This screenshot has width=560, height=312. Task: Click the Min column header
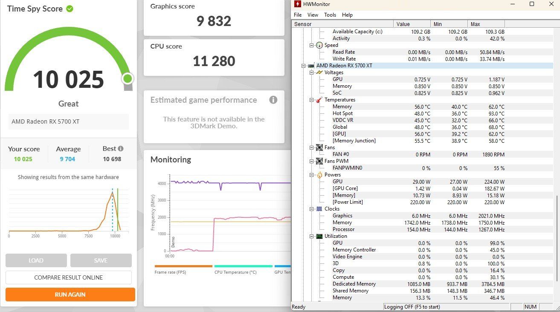point(449,24)
